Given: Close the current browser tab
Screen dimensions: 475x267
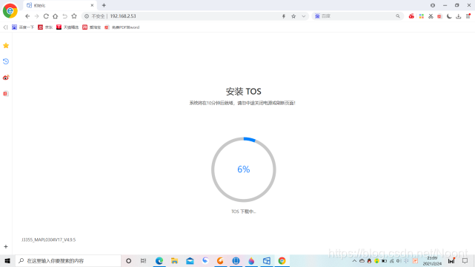Looking at the screenshot, I should (x=92, y=5).
